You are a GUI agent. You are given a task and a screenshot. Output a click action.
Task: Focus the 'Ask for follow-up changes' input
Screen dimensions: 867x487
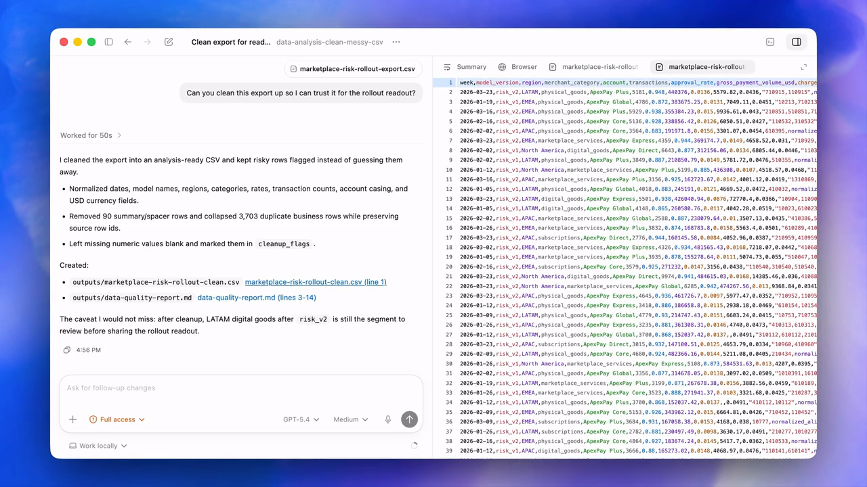(x=241, y=388)
